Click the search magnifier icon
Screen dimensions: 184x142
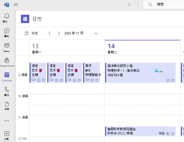150,4
